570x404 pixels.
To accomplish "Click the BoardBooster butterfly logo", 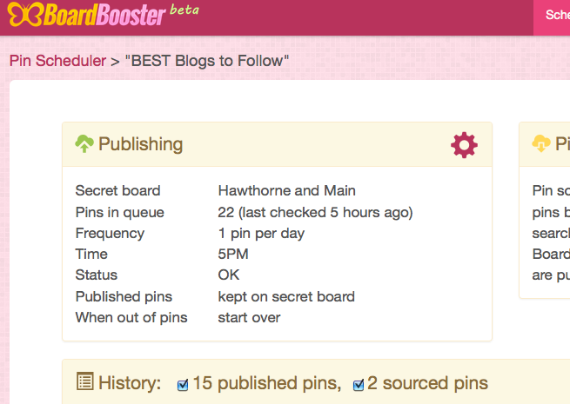I will tap(25, 14).
